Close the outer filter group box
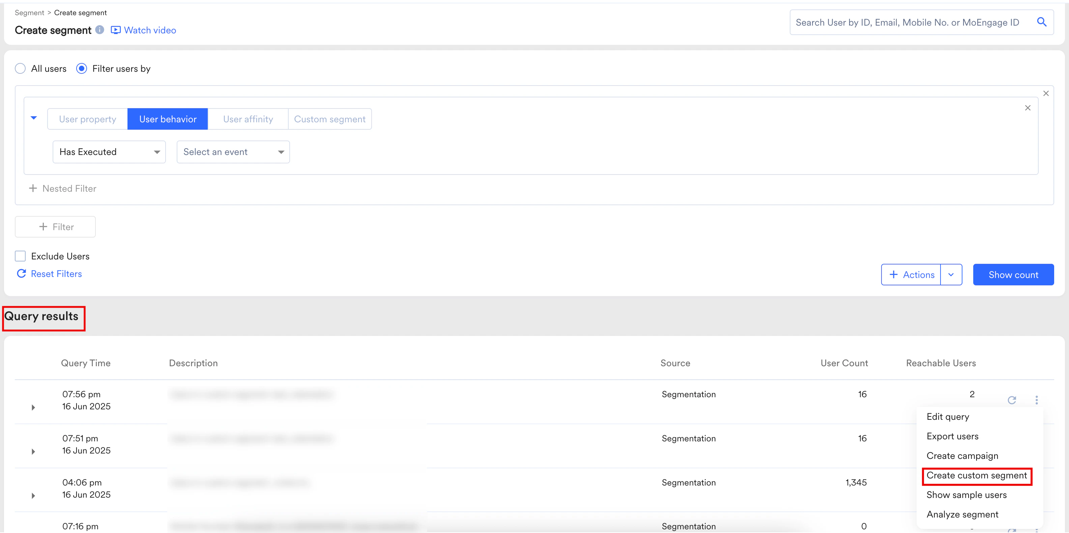The height and width of the screenshot is (533, 1069). tap(1046, 93)
